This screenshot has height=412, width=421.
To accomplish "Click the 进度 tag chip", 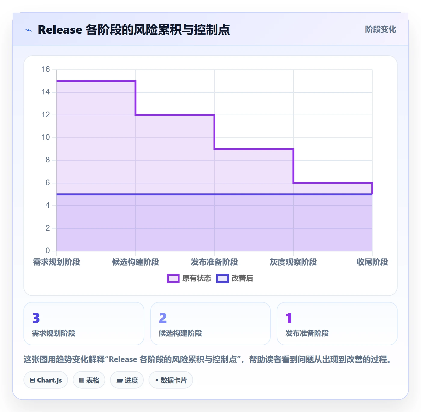I will tap(127, 380).
